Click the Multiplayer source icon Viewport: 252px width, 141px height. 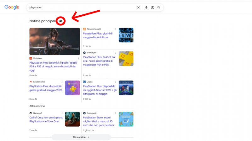click(x=31, y=58)
